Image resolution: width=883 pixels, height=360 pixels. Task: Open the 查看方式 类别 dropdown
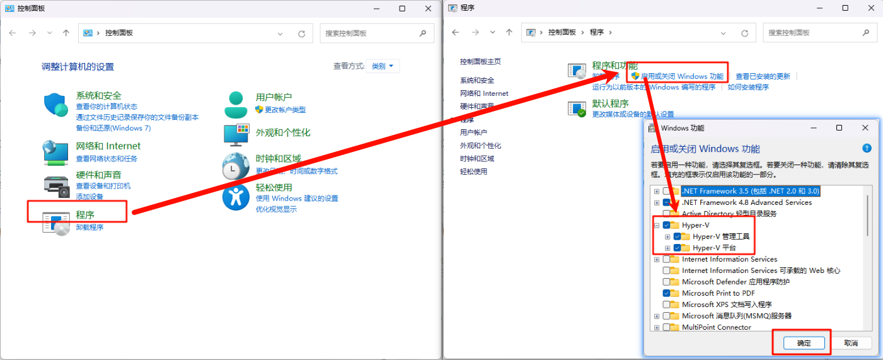click(383, 66)
